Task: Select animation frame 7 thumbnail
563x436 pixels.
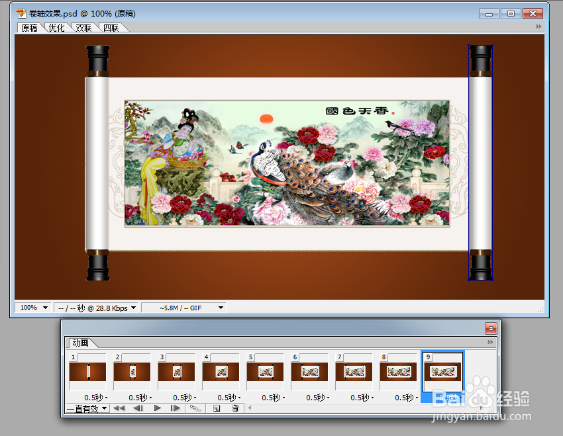Action: [354, 372]
